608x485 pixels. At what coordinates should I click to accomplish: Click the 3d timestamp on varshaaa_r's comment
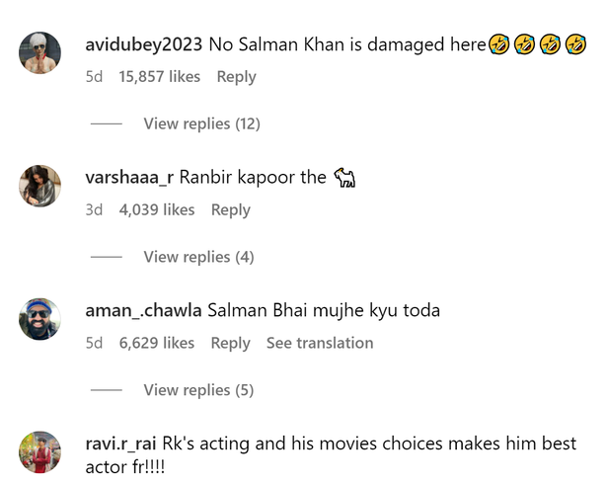95,209
